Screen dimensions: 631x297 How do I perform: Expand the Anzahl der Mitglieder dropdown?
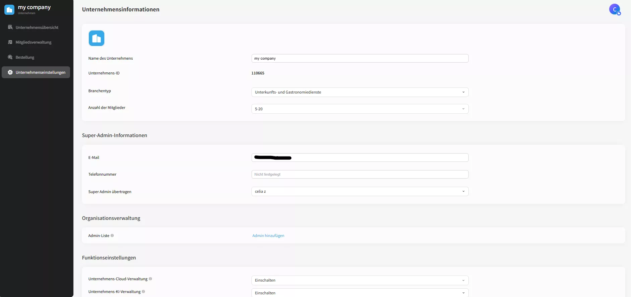(360, 109)
